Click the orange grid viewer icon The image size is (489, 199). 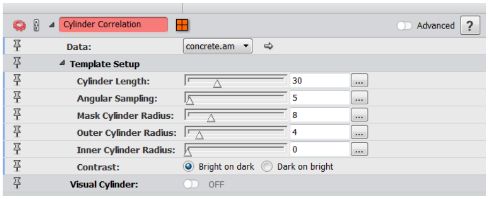click(182, 25)
